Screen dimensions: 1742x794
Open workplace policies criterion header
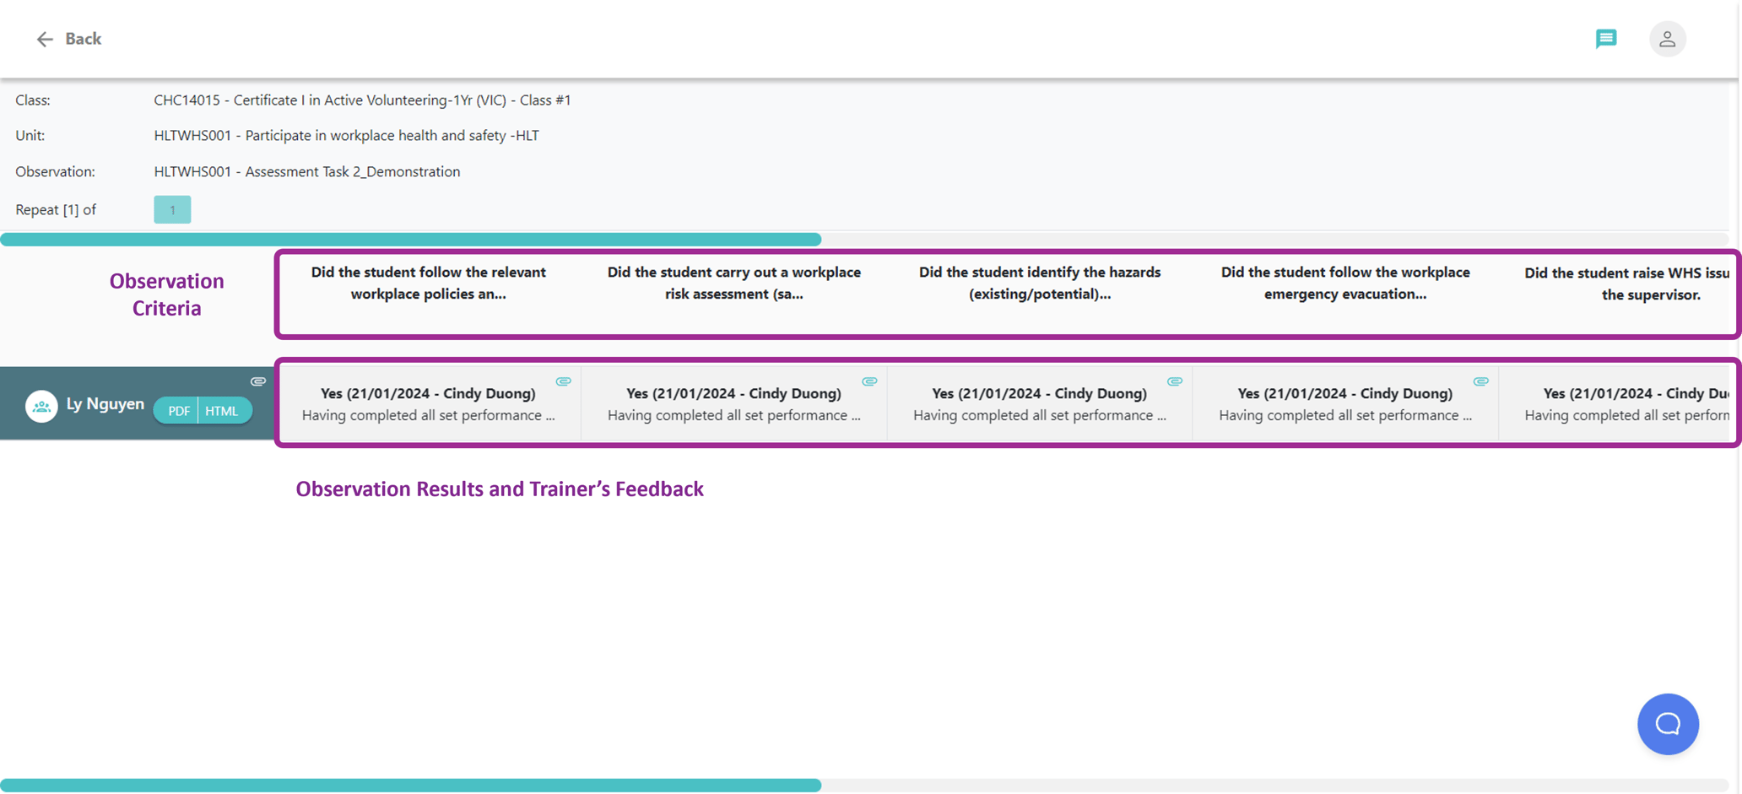(428, 284)
